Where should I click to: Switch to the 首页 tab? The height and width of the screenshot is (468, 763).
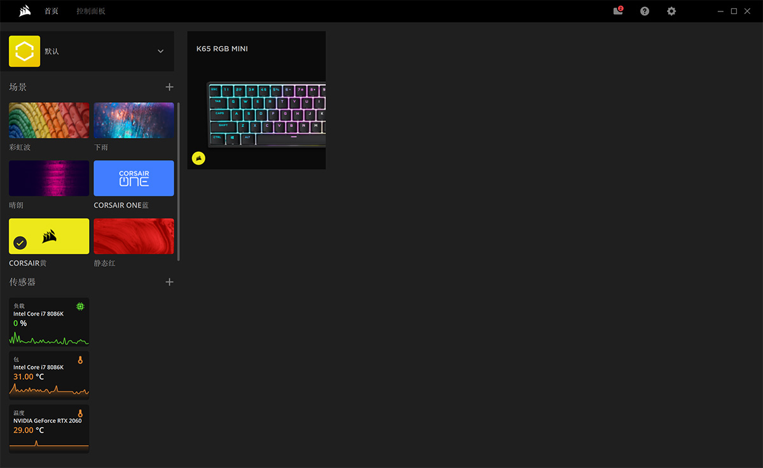click(52, 11)
